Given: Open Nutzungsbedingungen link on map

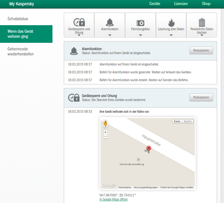Looking at the screenshot, I should (x=146, y=187).
